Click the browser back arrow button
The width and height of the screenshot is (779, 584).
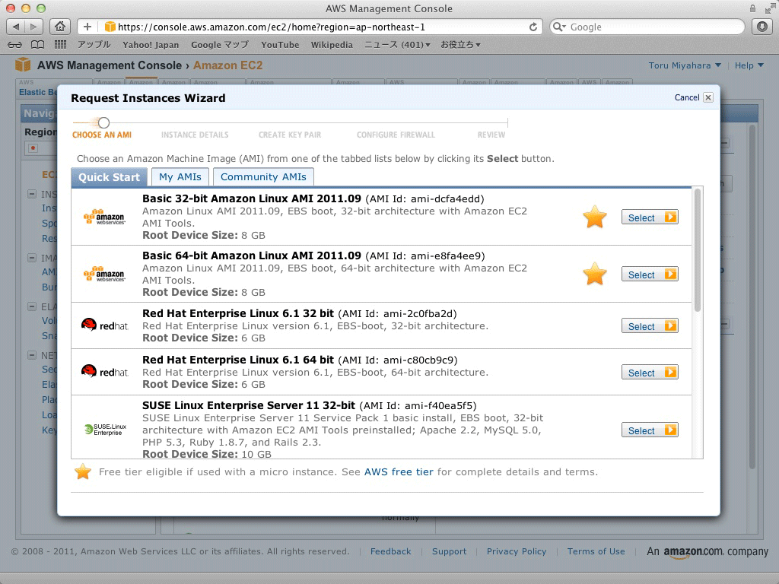[16, 27]
